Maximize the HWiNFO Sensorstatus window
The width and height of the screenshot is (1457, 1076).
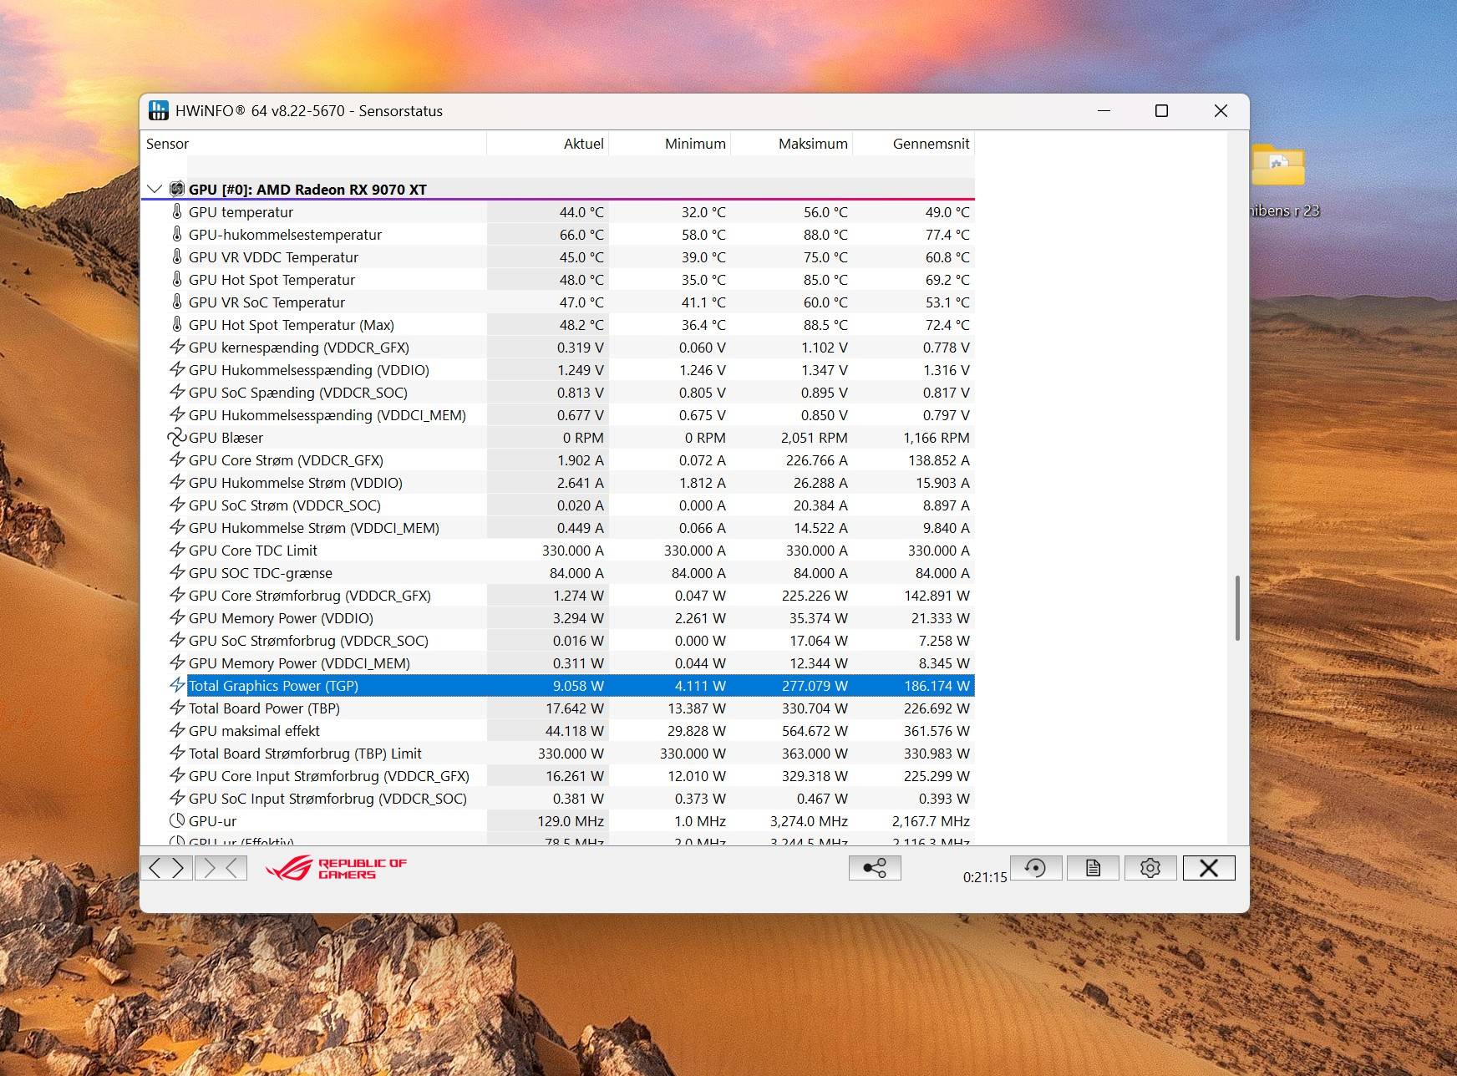1161,110
